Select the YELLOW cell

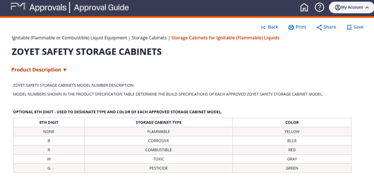click(x=292, y=132)
